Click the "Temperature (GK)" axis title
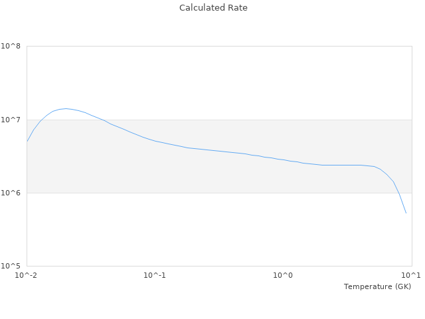 (377, 286)
